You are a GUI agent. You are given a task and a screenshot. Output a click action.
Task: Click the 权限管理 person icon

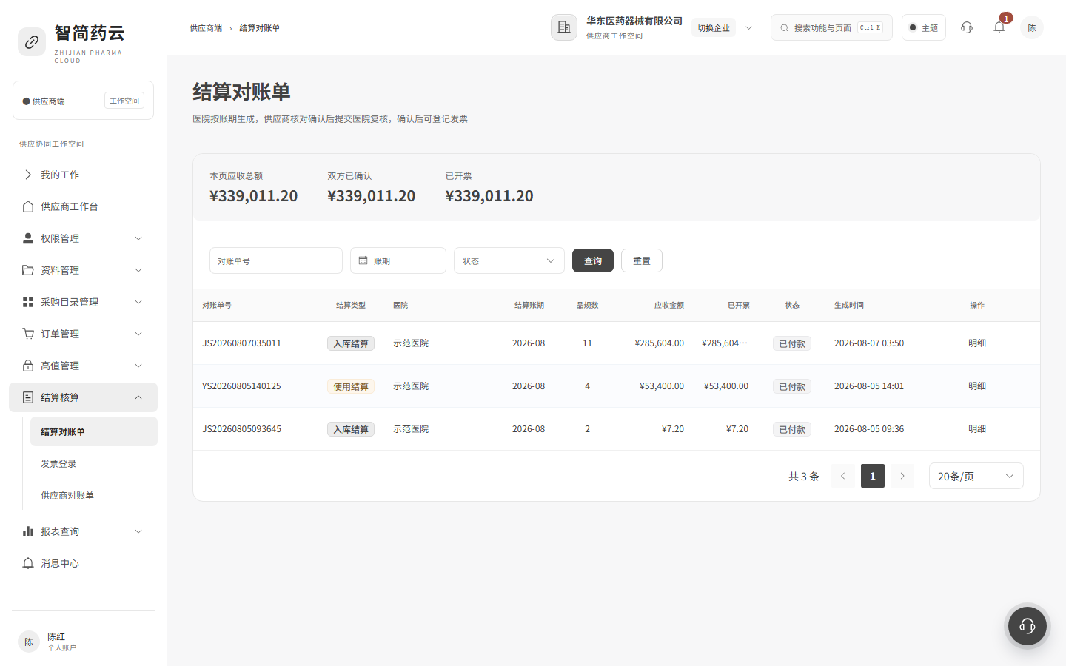(x=28, y=238)
